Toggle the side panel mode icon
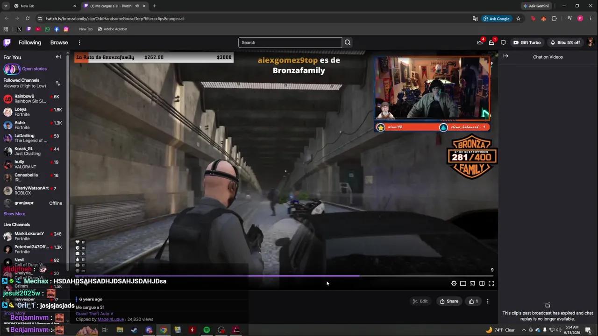 (482, 283)
